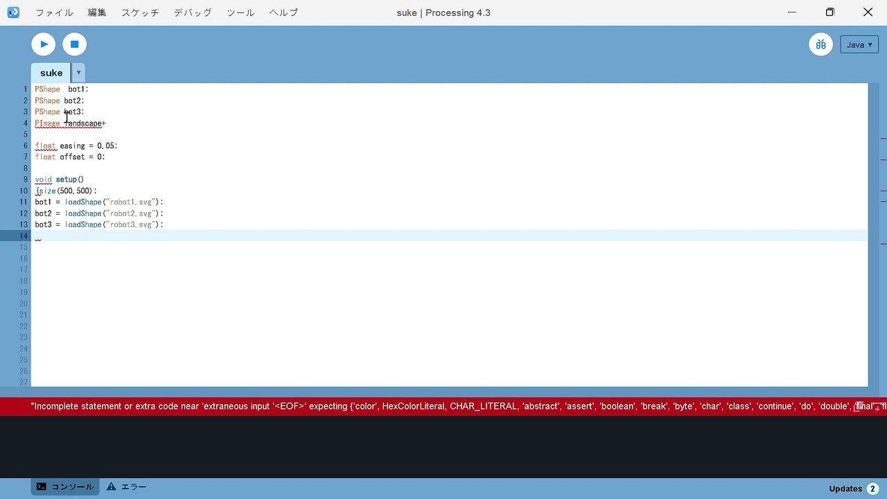This screenshot has height=499, width=887.
Task: Open the ヘルプ menu
Action: [x=283, y=12]
